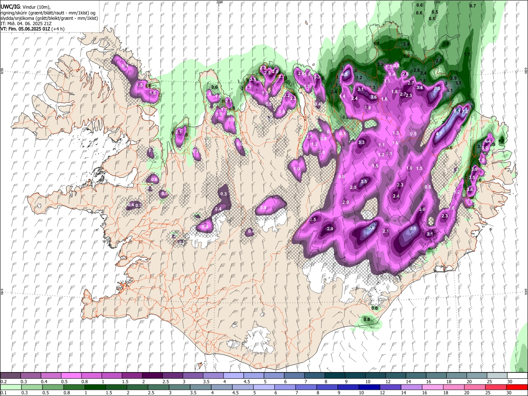The image size is (528, 396).
Task: Click the '(+4 h)' forecast offset text
Action: click(x=57, y=29)
